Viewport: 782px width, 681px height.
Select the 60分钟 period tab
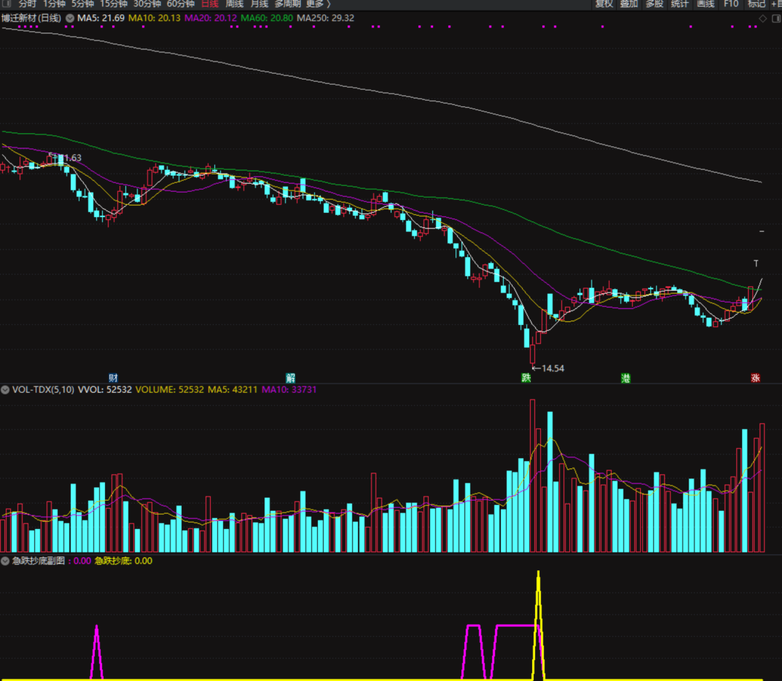(180, 4)
